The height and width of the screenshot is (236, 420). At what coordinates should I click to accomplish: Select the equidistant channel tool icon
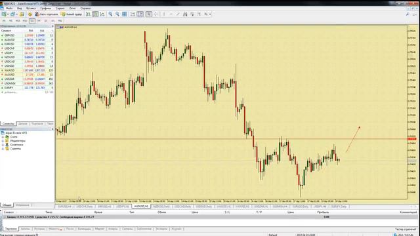185,14
